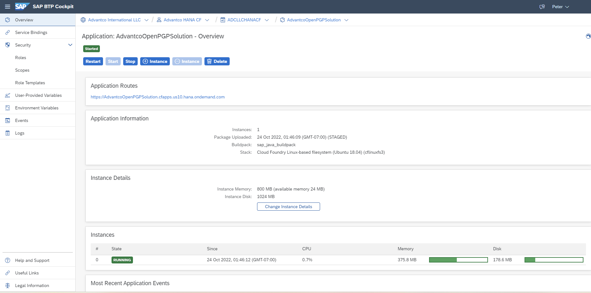591x293 pixels.
Task: Open Logs via its sidebar icon
Action: [7, 133]
